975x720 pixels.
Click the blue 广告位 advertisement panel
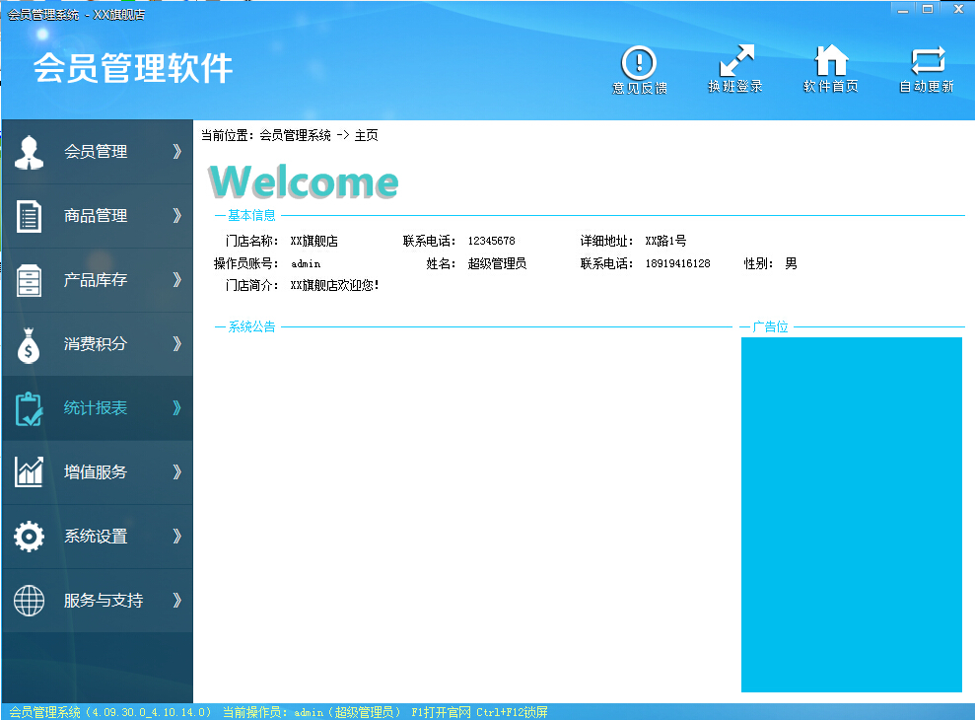(851, 514)
